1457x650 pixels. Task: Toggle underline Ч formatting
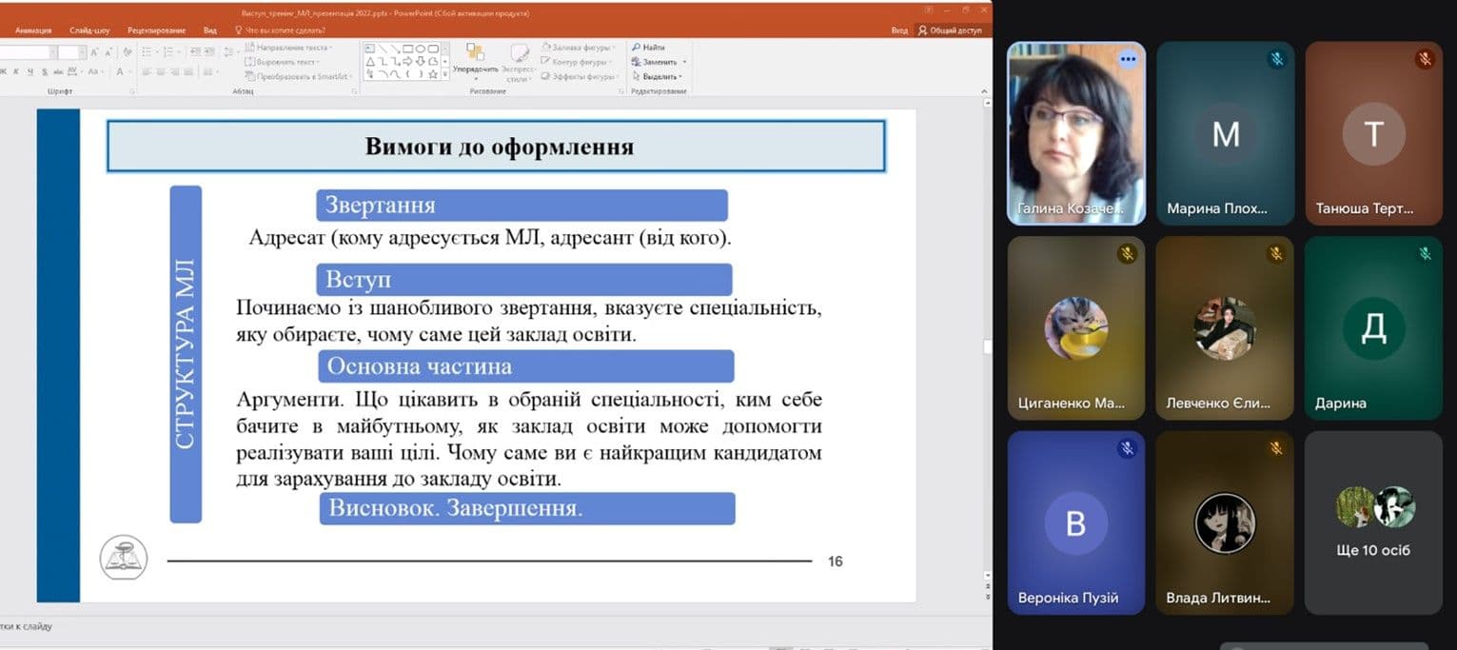click(x=30, y=71)
